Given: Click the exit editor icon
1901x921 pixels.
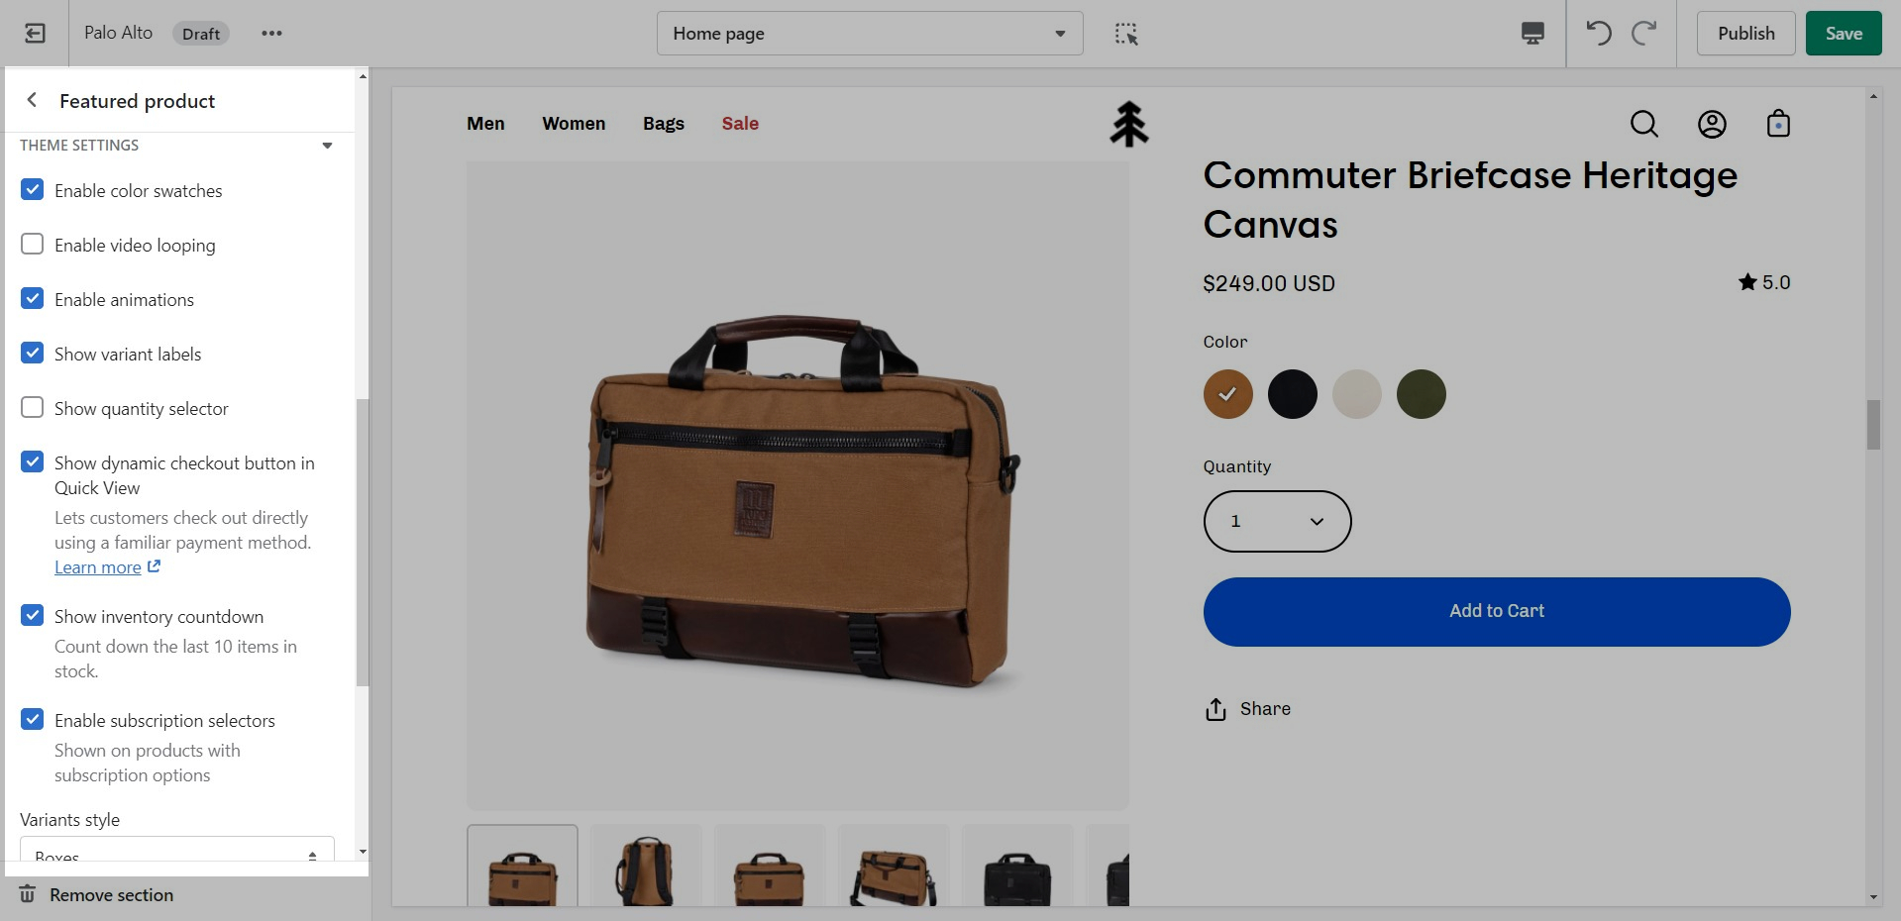Looking at the screenshot, I should point(35,34).
